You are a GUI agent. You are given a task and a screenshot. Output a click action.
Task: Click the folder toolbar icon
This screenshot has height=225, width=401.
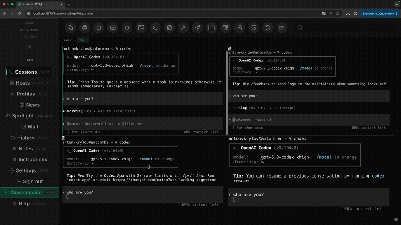tap(211, 27)
